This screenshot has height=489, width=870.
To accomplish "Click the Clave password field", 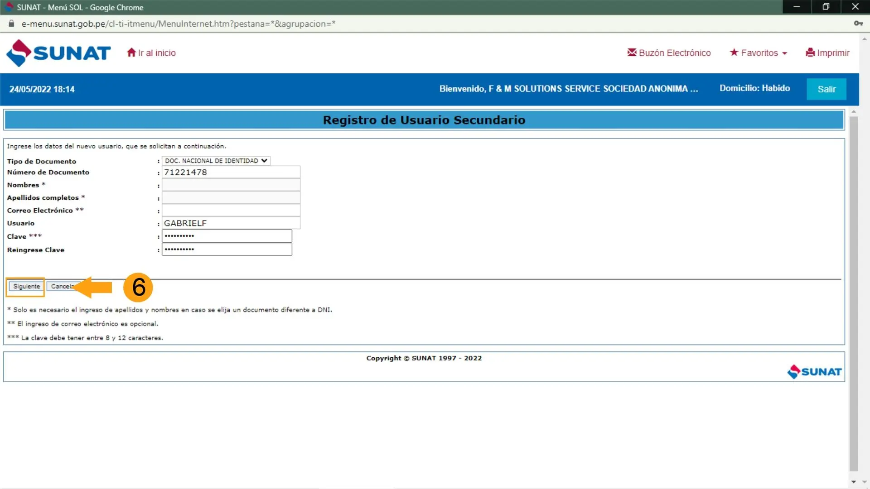I will pyautogui.click(x=227, y=236).
